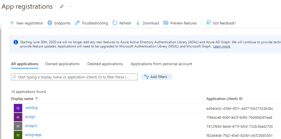
Task: Click Refresh label in toolbar
Action: tap(125, 23)
